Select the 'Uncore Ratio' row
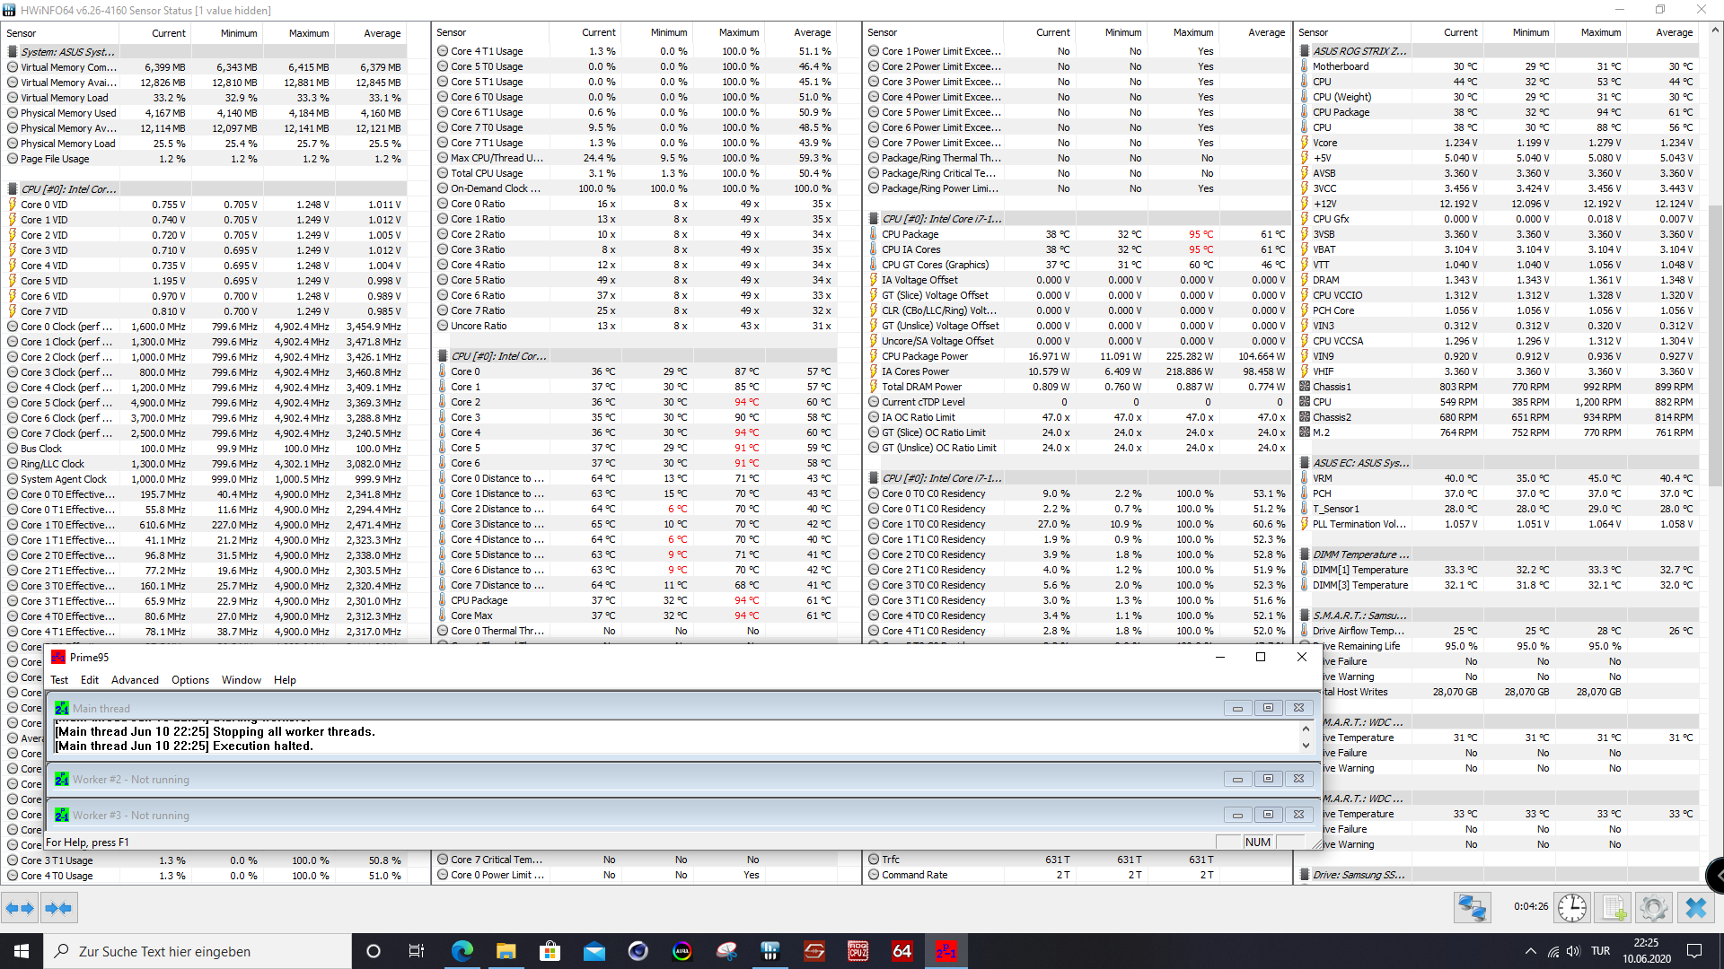 [636, 326]
